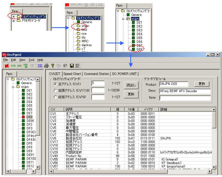Click the 更新 button beside Product field
The image size is (222, 177).
[202, 84]
